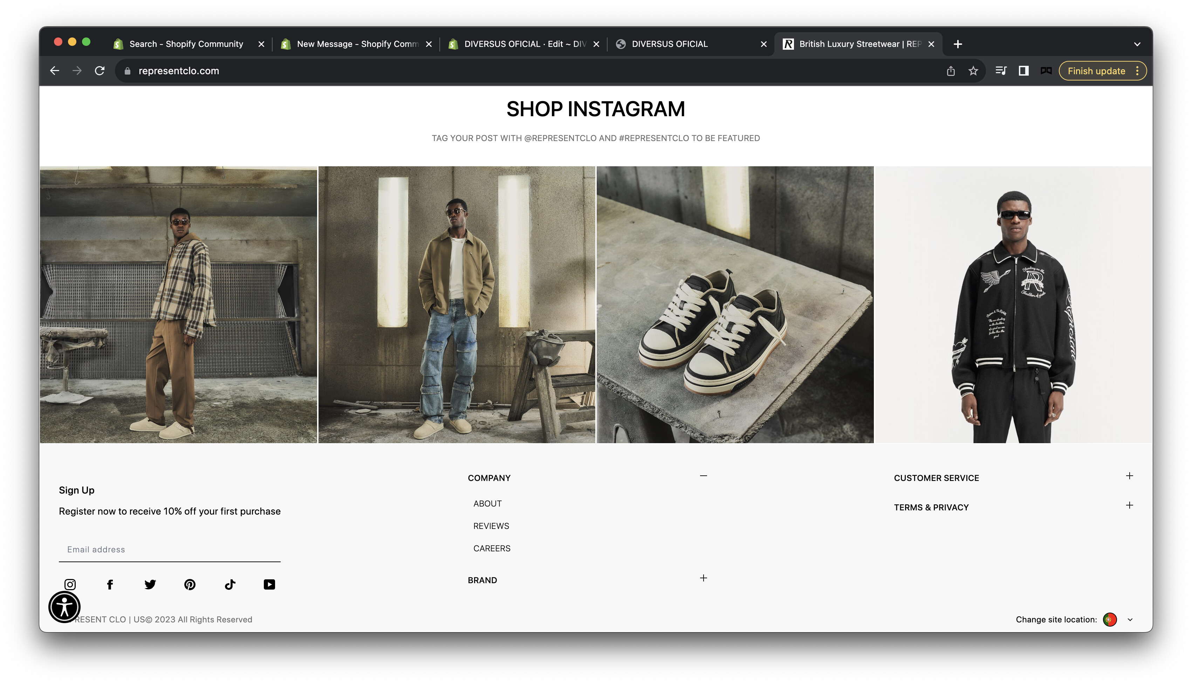This screenshot has width=1192, height=684.
Task: Close the British Luxury Streetwear tab
Action: coord(931,44)
